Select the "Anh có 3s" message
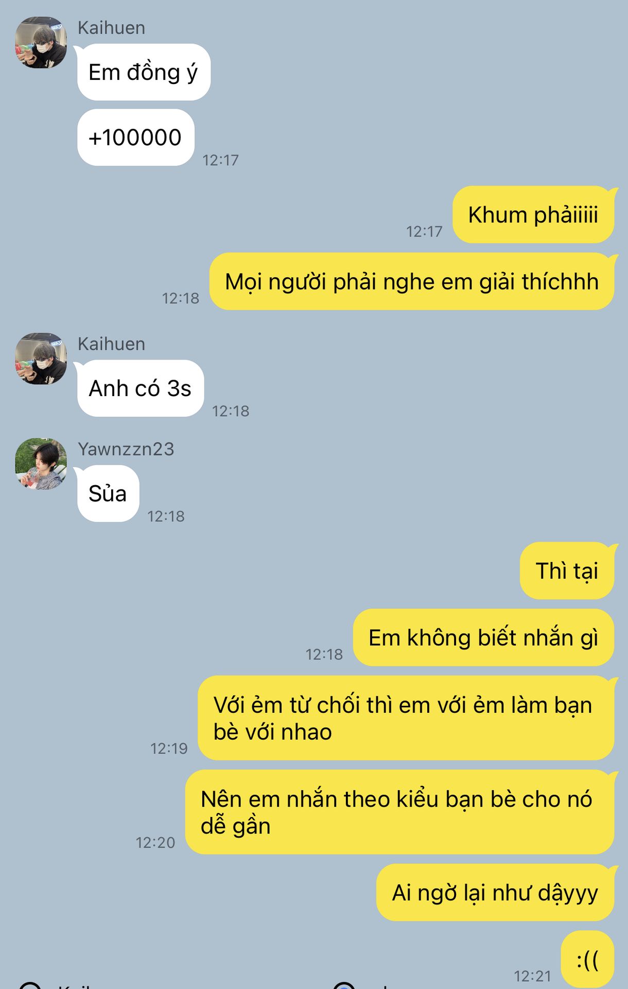Screen dimensions: 628x989 pos(141,388)
